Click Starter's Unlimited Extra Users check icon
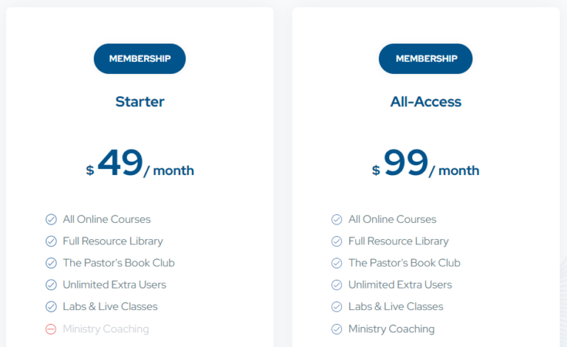 click(51, 285)
